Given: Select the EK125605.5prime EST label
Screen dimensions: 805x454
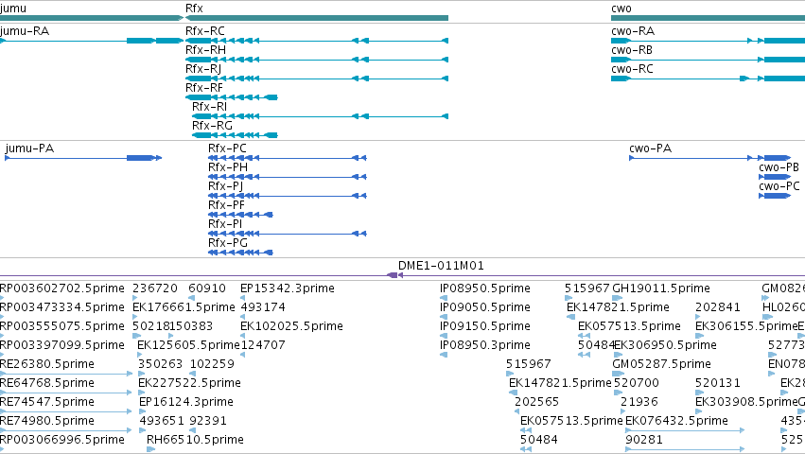Looking at the screenshot, I should tap(188, 345).
